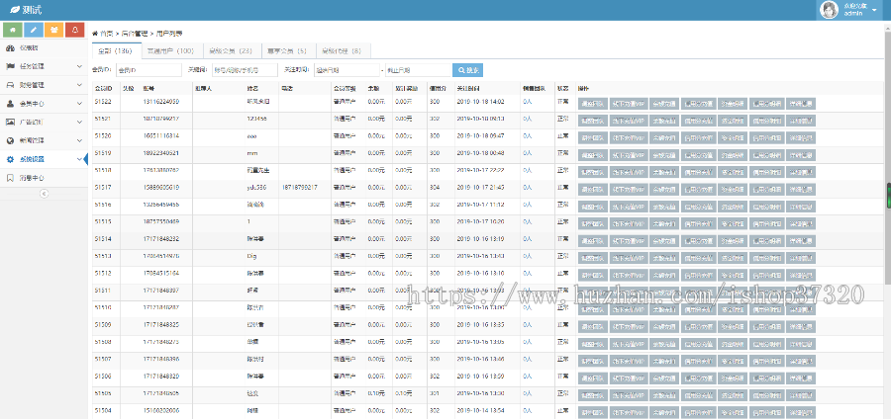Image resolution: width=891 pixels, height=419 pixels.
Task: Click the leaf logo in the header
Action: click(x=14, y=9)
